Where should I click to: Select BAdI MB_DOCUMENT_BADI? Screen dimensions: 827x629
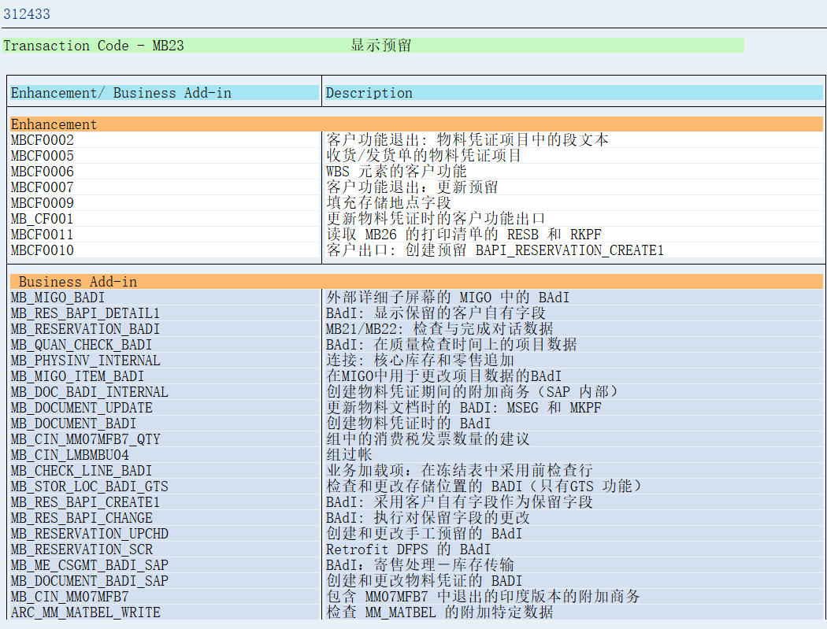click(x=73, y=424)
